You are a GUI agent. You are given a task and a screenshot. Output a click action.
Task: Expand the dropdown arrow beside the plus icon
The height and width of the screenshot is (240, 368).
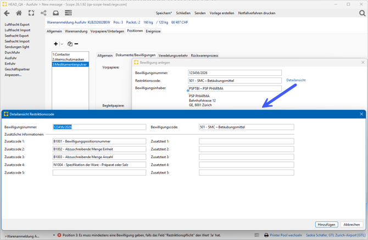coord(62,44)
